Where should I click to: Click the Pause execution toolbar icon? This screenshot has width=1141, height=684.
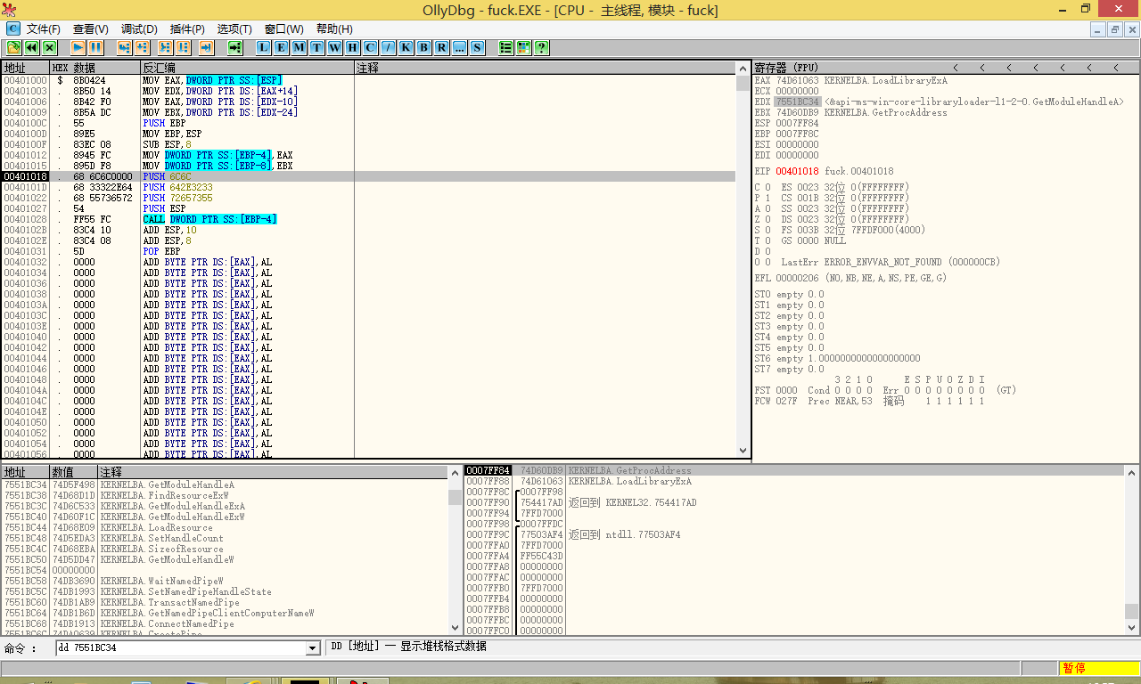tap(95, 47)
